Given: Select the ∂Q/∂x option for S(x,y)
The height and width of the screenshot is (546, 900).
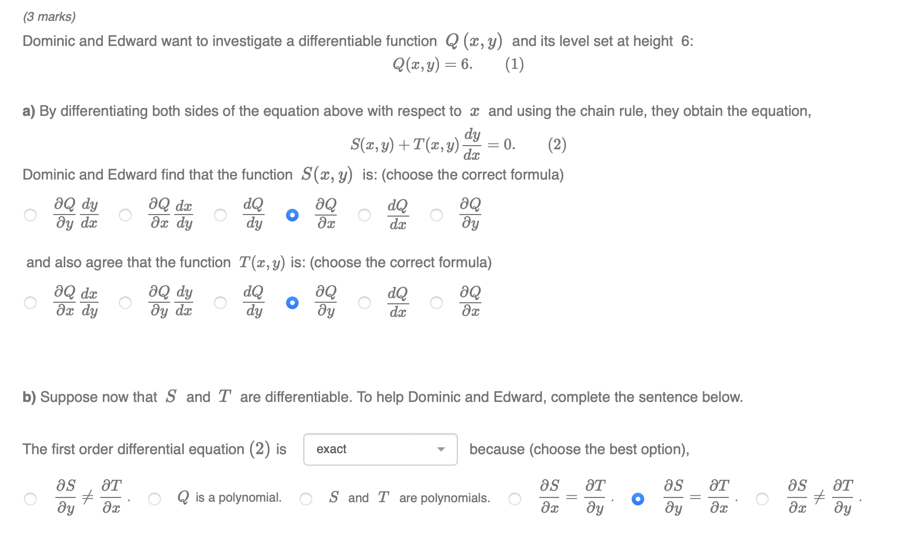Looking at the screenshot, I should pyautogui.click(x=292, y=215).
